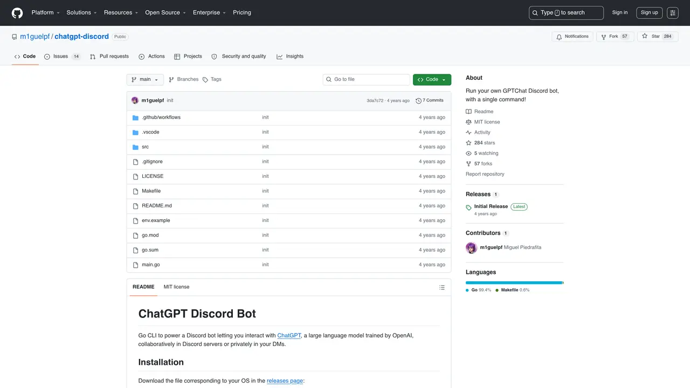
Task: Open the README outline list icon
Action: click(442, 287)
